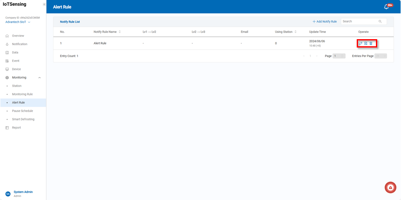Click Add Notify Rule button
The image size is (401, 200).
[325, 21]
